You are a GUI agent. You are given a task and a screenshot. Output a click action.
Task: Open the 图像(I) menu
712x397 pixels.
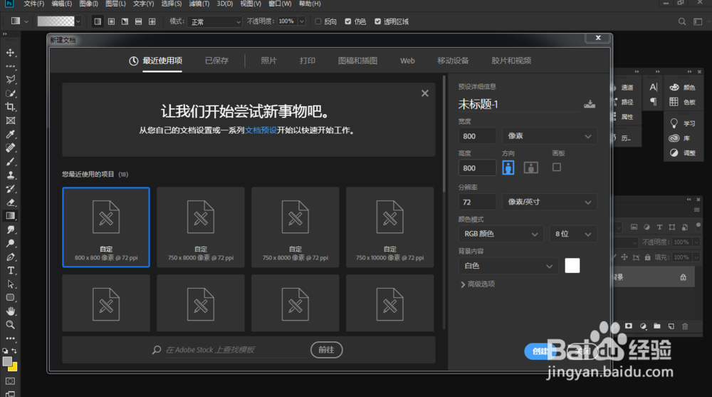click(x=88, y=4)
